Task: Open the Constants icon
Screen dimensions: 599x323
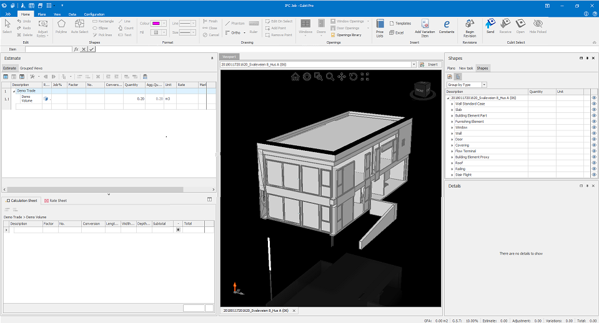Action: coord(447,26)
